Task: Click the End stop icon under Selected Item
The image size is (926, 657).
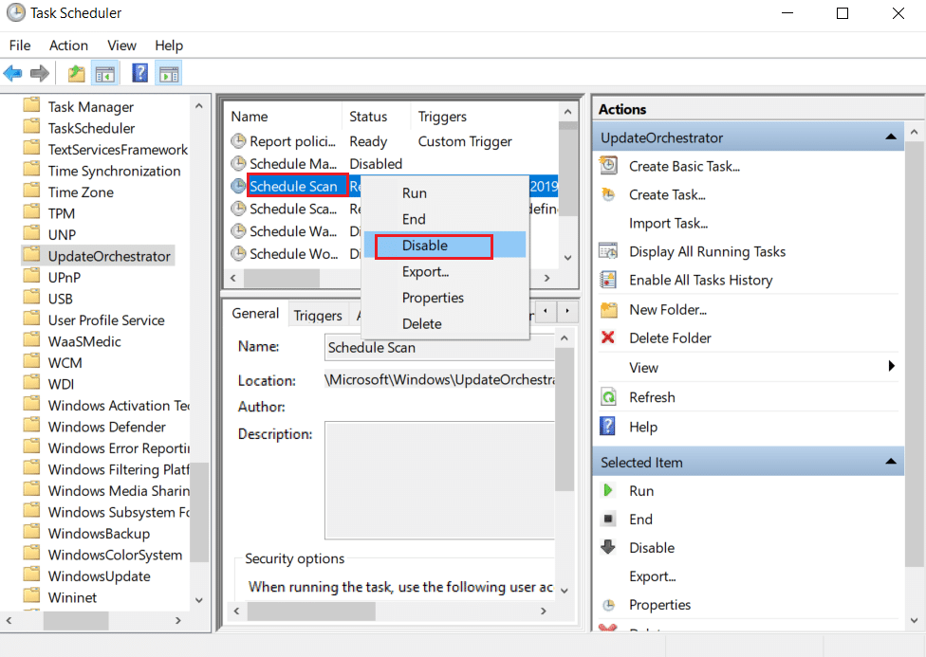Action: pyautogui.click(x=607, y=519)
